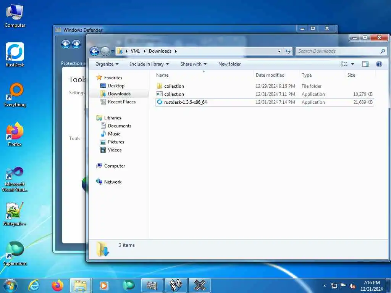Screen dimensions: 391x293
Task: Open Action Center flag tray icon
Action: pyautogui.click(x=343, y=286)
